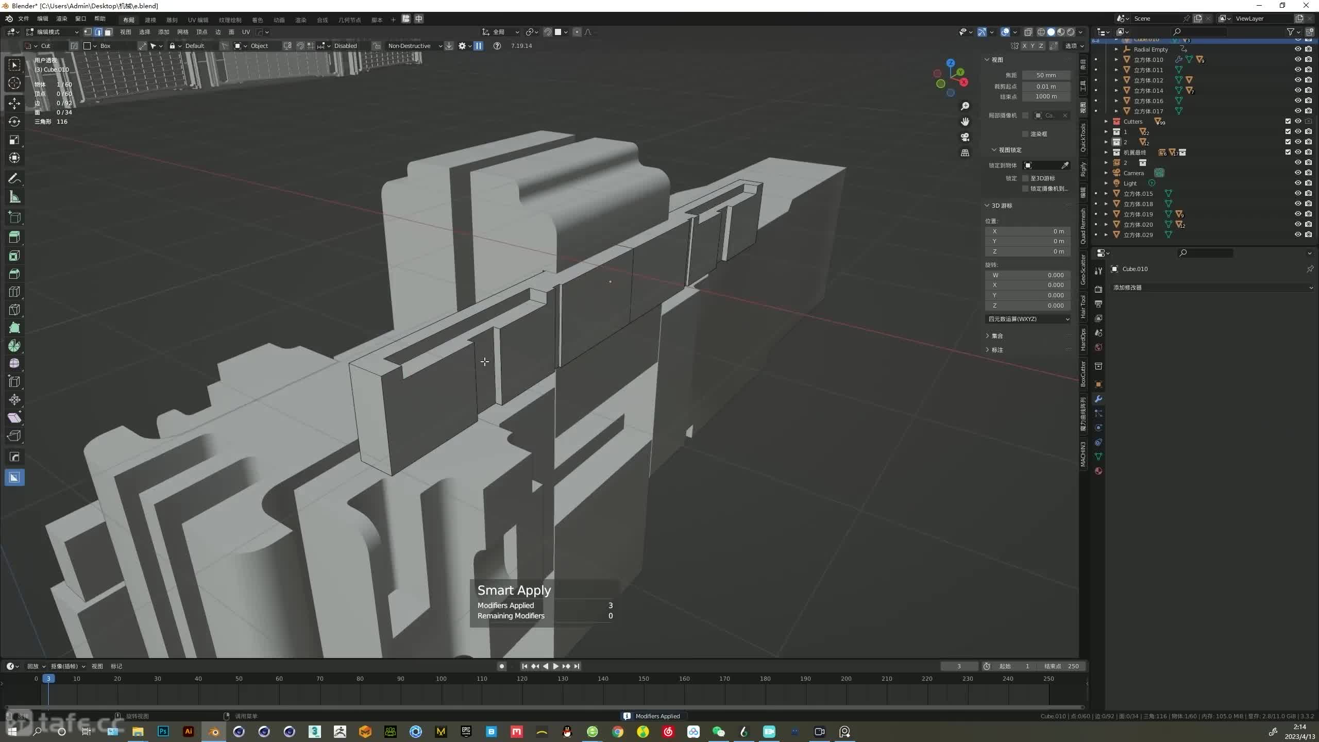Click the 标记 button in timeline header
The height and width of the screenshot is (742, 1319).
(116, 666)
